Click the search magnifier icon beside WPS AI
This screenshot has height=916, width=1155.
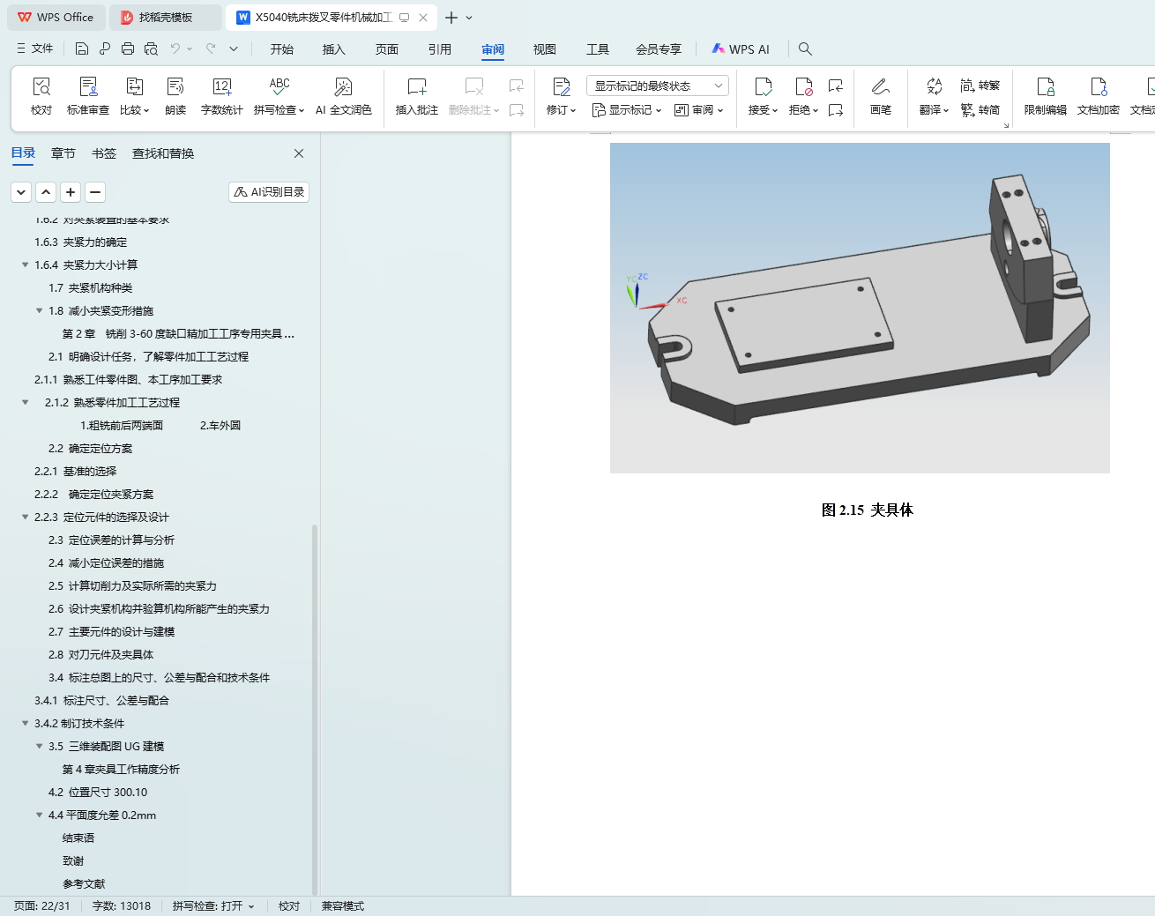pos(805,48)
